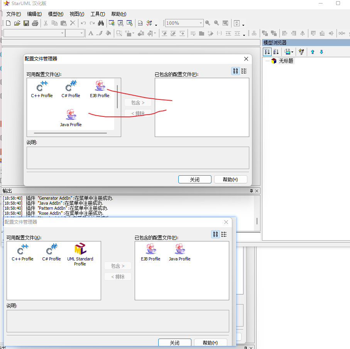Click the Paste clipboard icon
The image size is (350, 349).
[x=64, y=23]
